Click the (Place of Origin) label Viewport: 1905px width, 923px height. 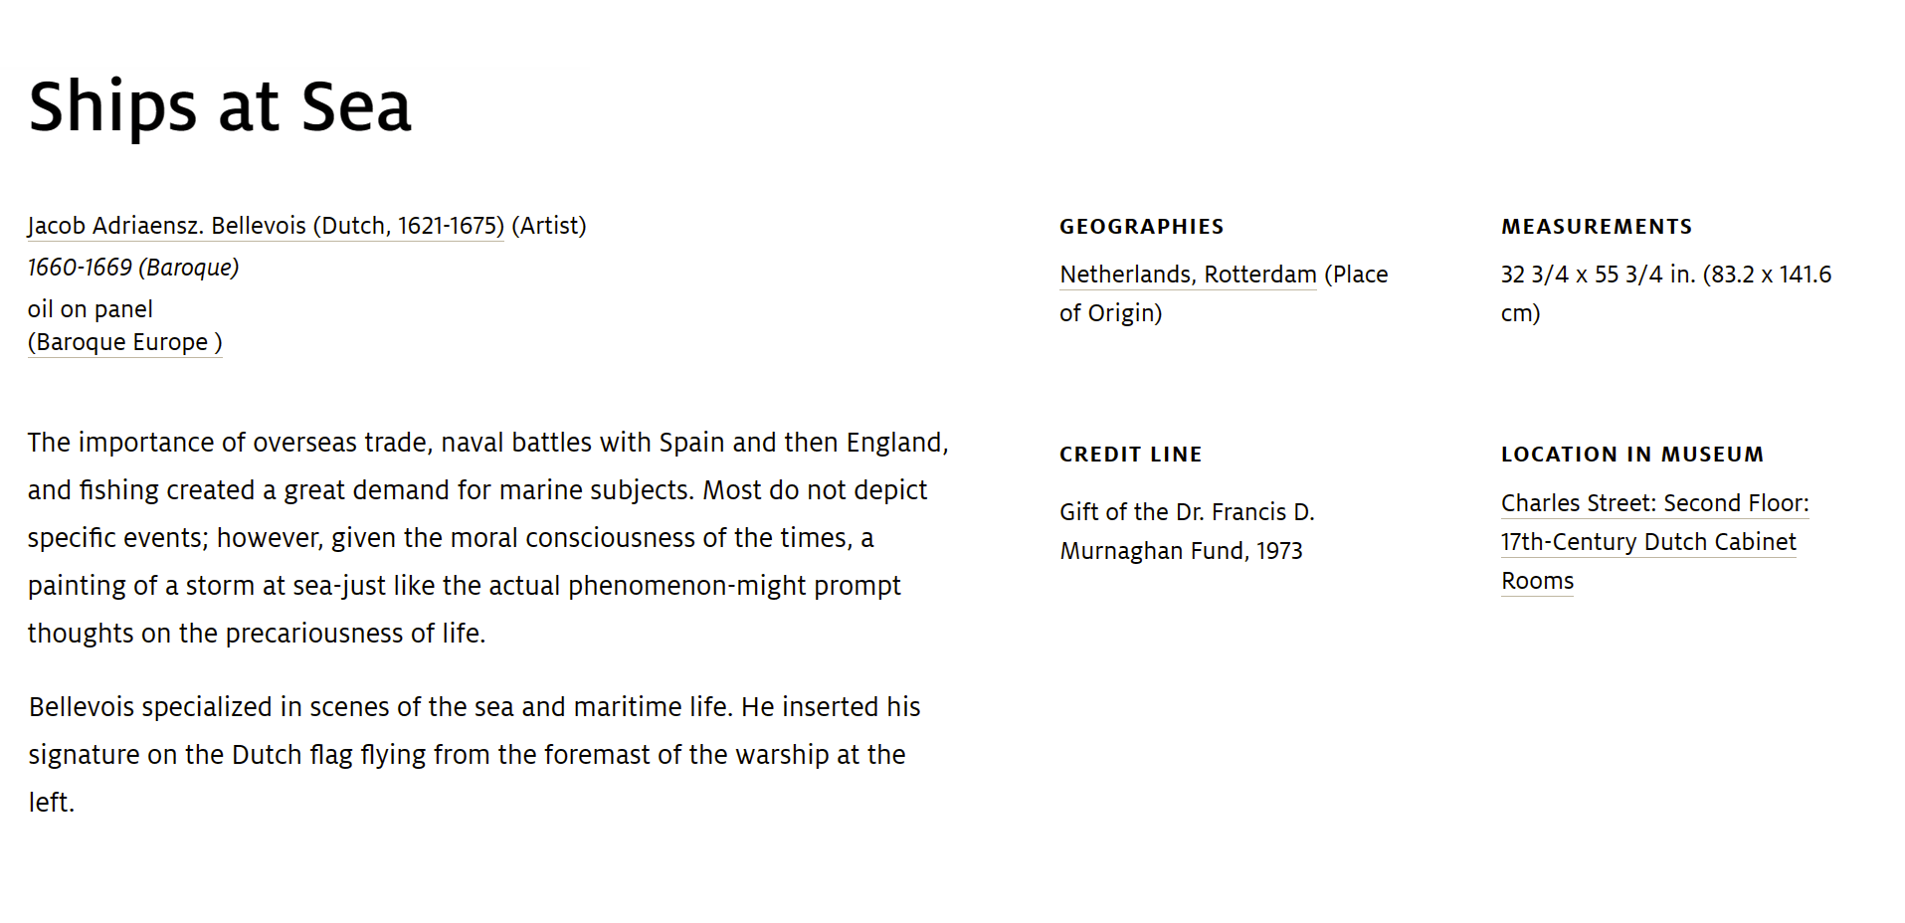click(x=1224, y=293)
